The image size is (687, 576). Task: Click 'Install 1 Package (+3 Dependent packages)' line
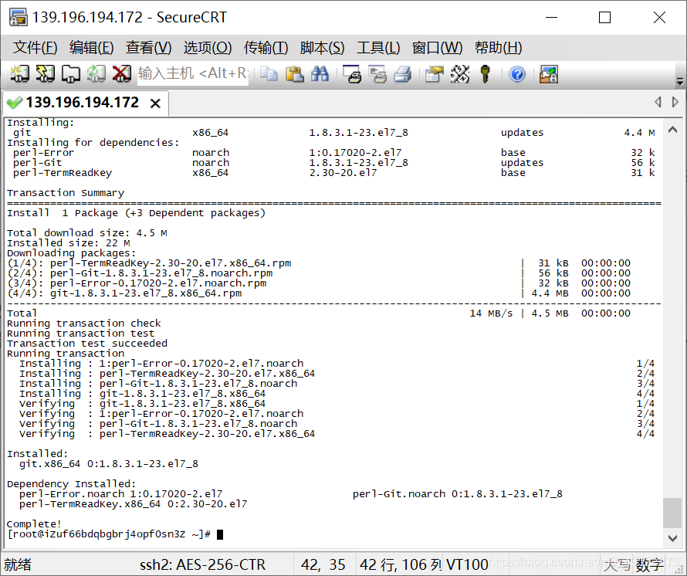(137, 213)
